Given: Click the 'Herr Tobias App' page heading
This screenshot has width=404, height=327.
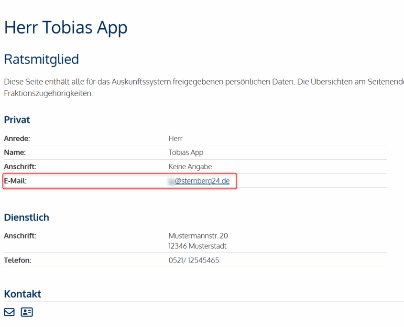Looking at the screenshot, I should point(66,27).
